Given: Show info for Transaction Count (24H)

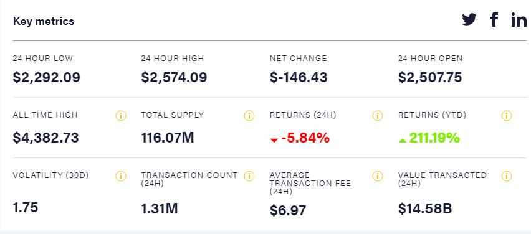Looking at the screenshot, I should tap(249, 176).
